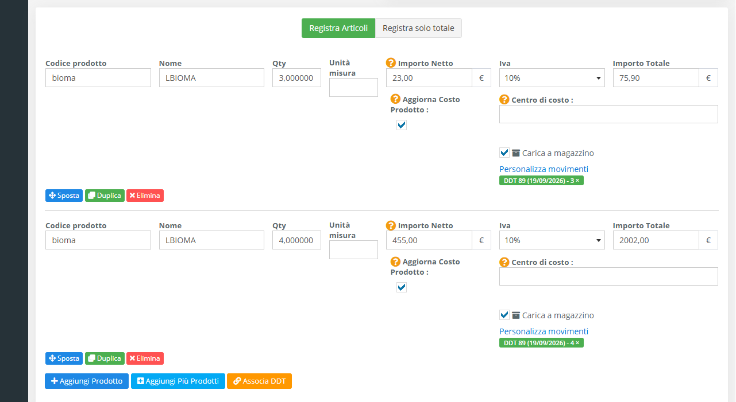Switch to Registra solo totale tab

(418, 28)
